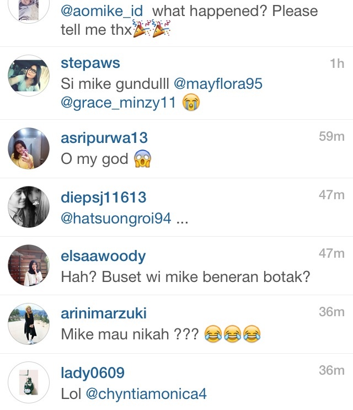The image size is (353, 410).
Task: Open arinimarzuki profile picture
Action: pyautogui.click(x=29, y=324)
